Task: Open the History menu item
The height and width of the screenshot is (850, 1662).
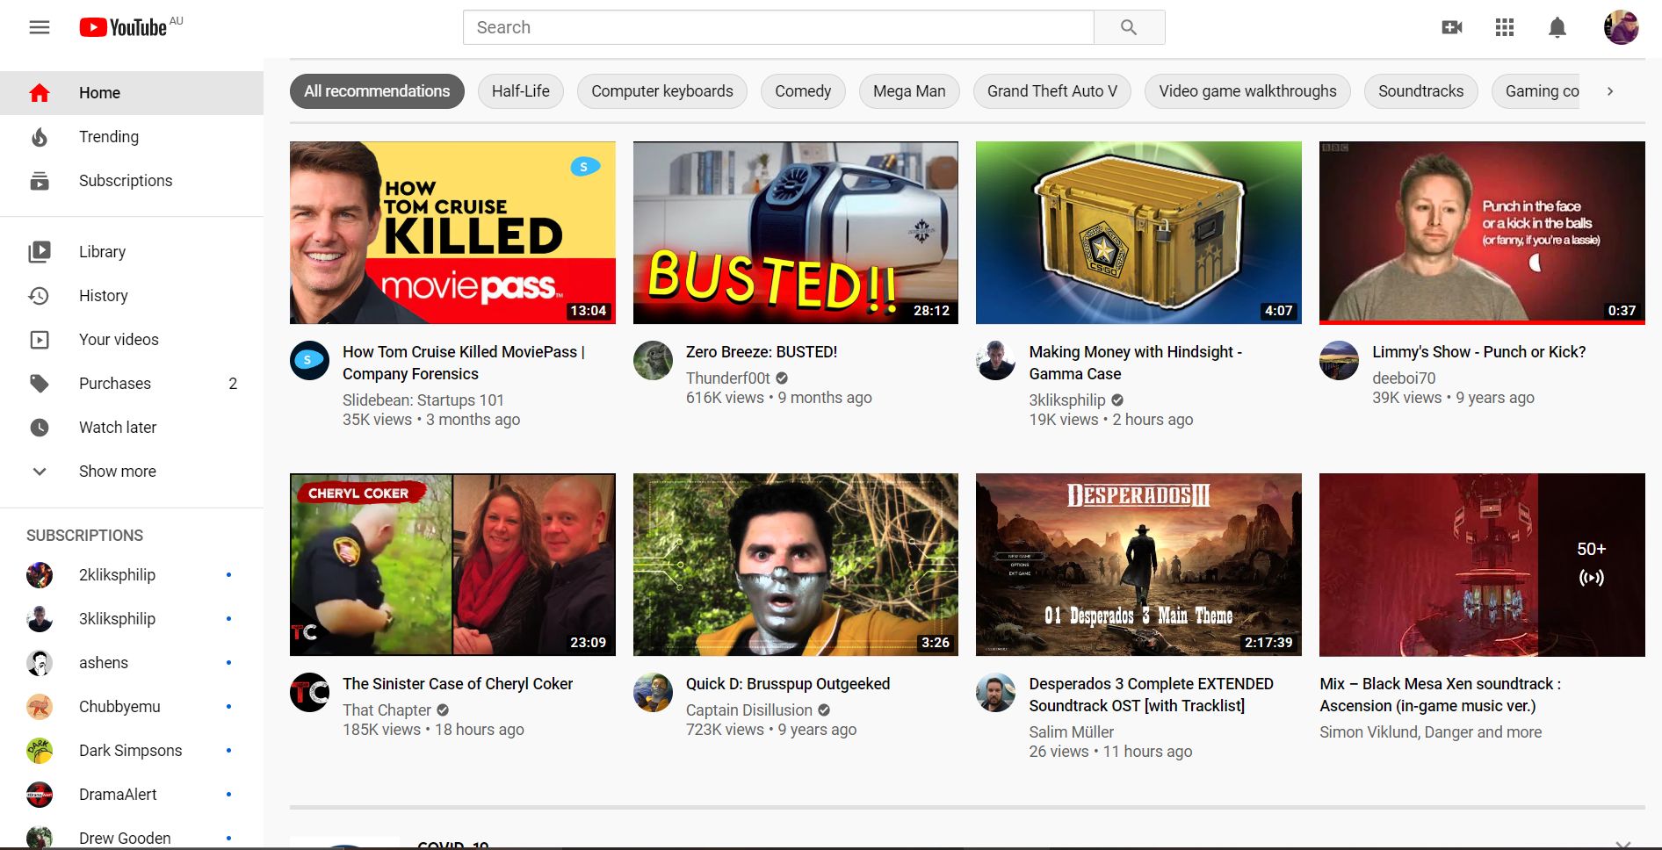Action: pos(103,296)
